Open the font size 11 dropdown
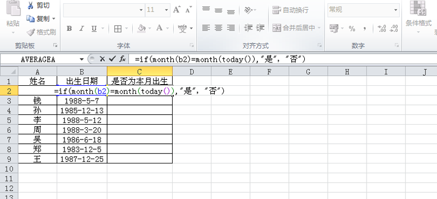Screen dimensions: 437x199 pos(167,10)
